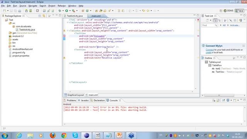
Task: Click the Debug bug icon
Action: [60, 11]
